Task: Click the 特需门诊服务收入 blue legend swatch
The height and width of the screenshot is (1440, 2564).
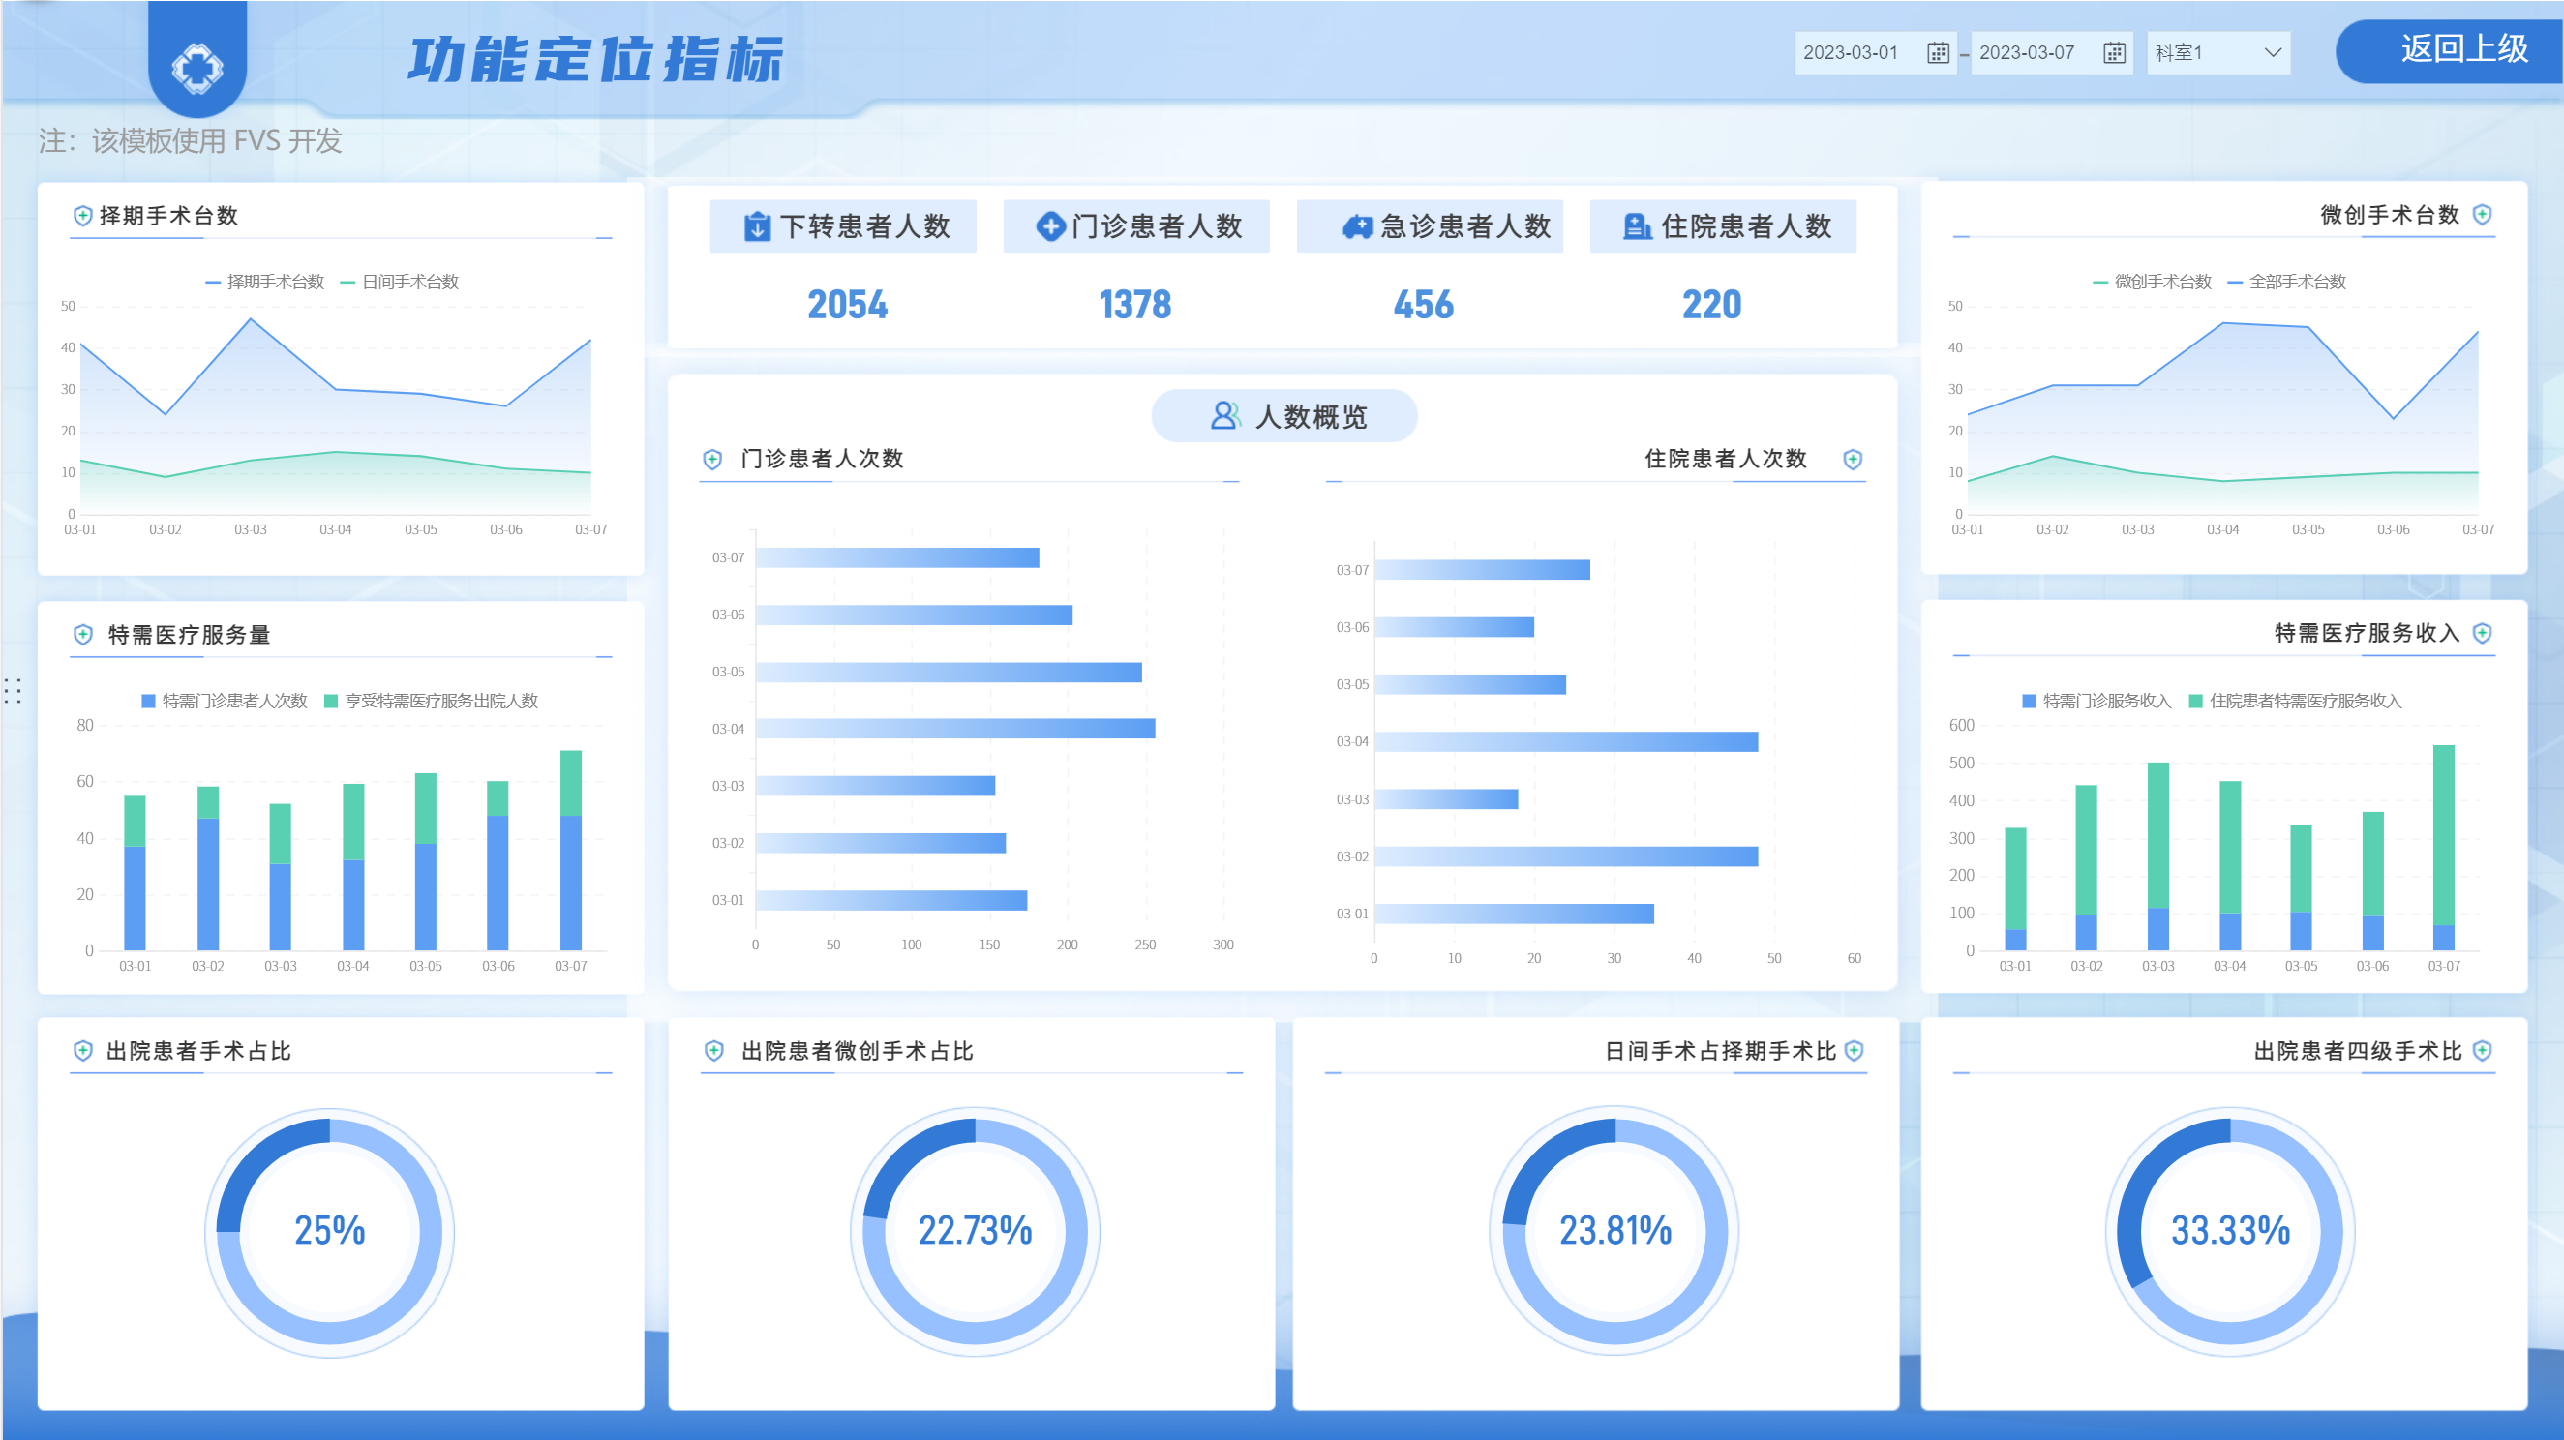Action: pyautogui.click(x=2029, y=701)
